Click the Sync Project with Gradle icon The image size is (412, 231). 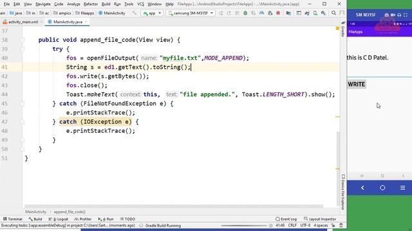coord(307,13)
